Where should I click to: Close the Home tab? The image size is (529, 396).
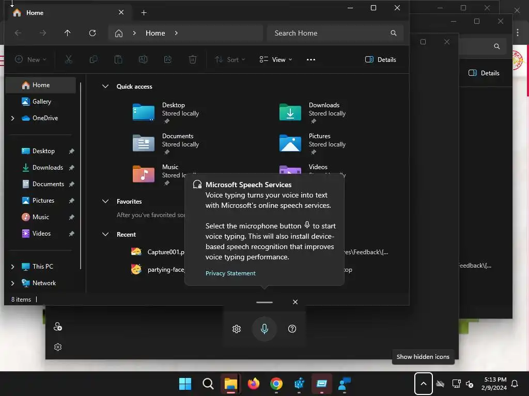coord(121,12)
